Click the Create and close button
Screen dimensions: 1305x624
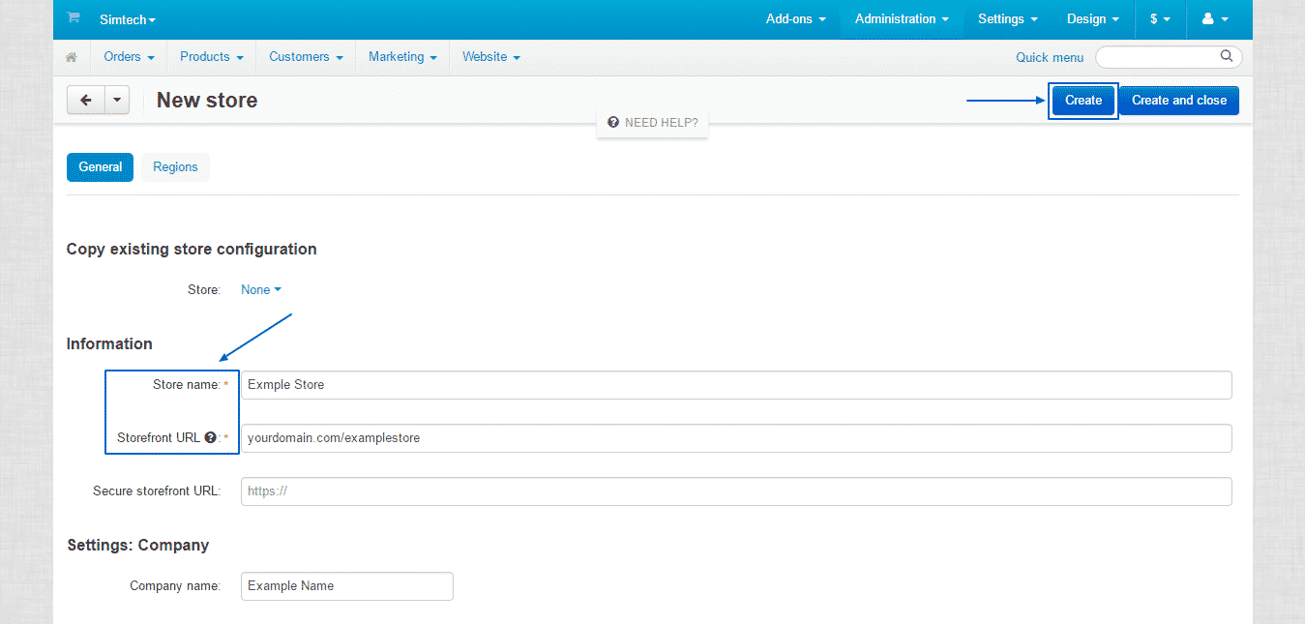(1178, 100)
